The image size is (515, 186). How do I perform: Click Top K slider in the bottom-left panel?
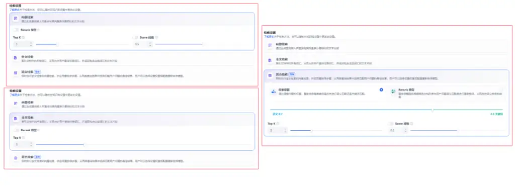click(x=143, y=144)
